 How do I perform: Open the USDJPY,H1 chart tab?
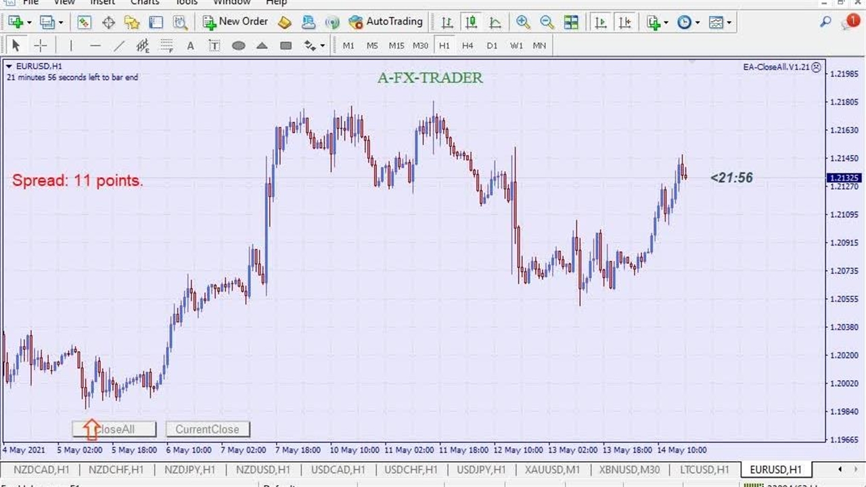[482, 469]
